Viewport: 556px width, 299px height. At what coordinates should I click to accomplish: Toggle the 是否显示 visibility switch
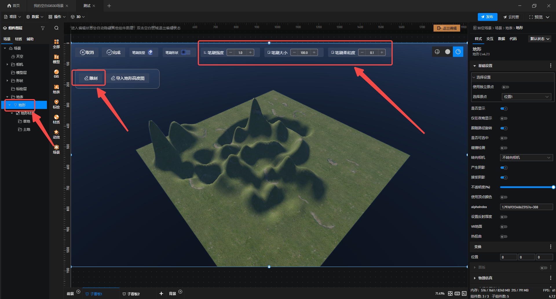pos(504,109)
